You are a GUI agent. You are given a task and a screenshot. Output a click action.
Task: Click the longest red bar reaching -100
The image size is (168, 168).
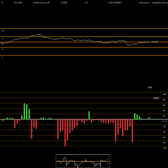coord(65,133)
